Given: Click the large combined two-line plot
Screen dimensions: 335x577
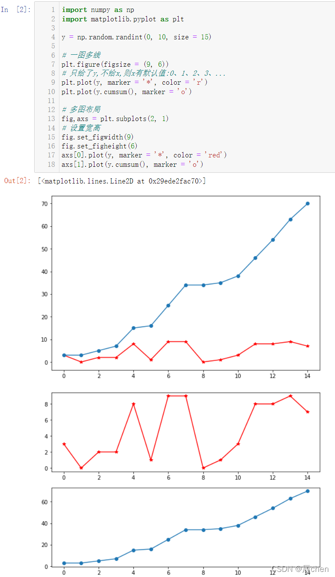Looking at the screenshot, I should pyautogui.click(x=186, y=283).
